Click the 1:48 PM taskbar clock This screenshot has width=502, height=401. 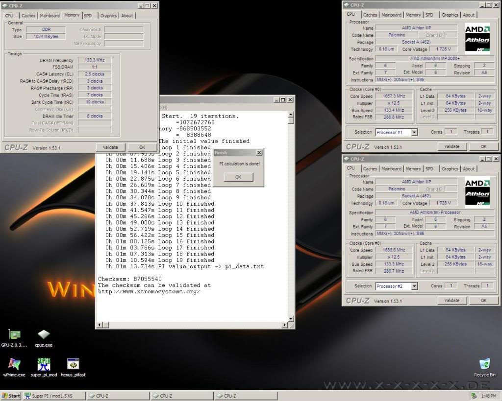tap(489, 396)
